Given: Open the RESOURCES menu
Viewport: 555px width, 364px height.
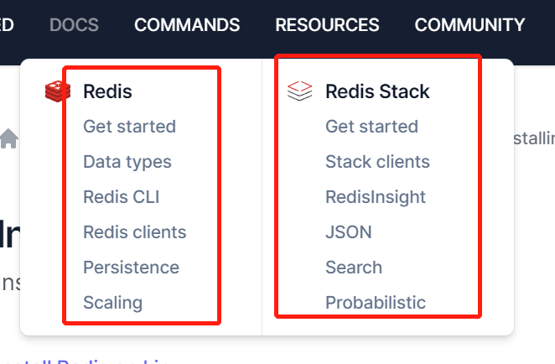Looking at the screenshot, I should 328,25.
